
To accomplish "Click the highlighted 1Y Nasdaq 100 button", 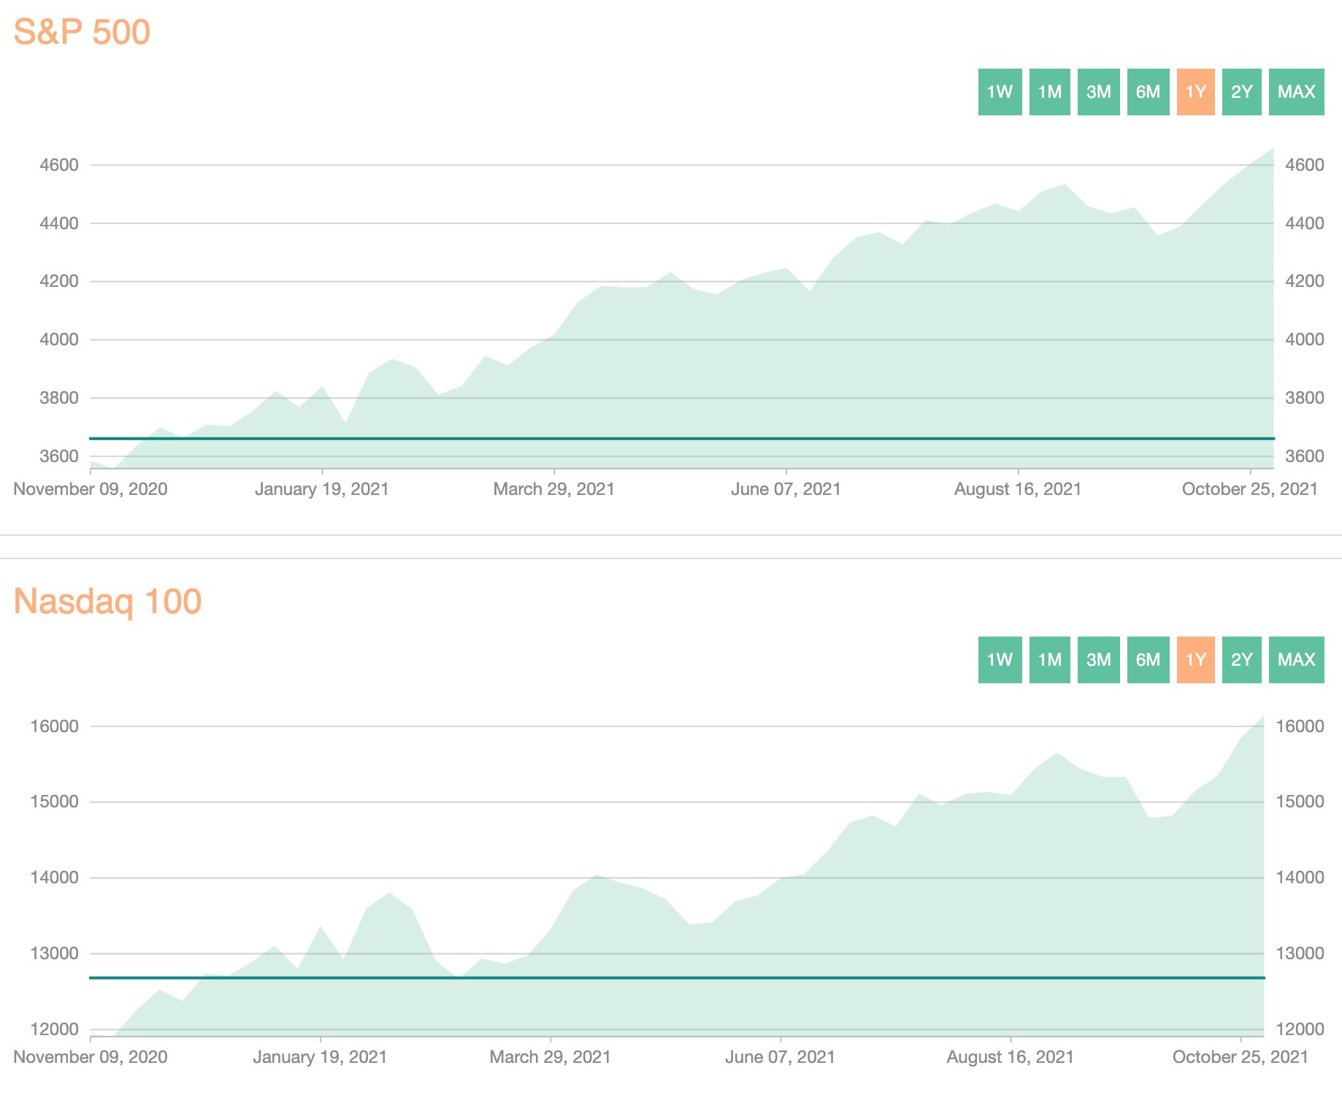I will 1195,660.
